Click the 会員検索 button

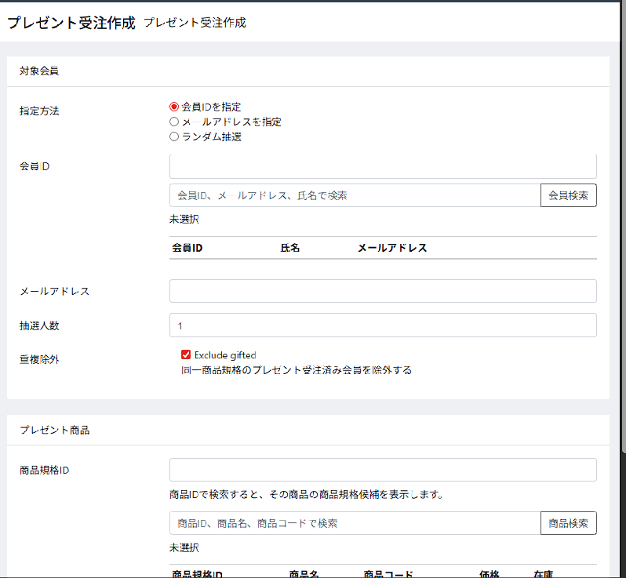pos(569,195)
